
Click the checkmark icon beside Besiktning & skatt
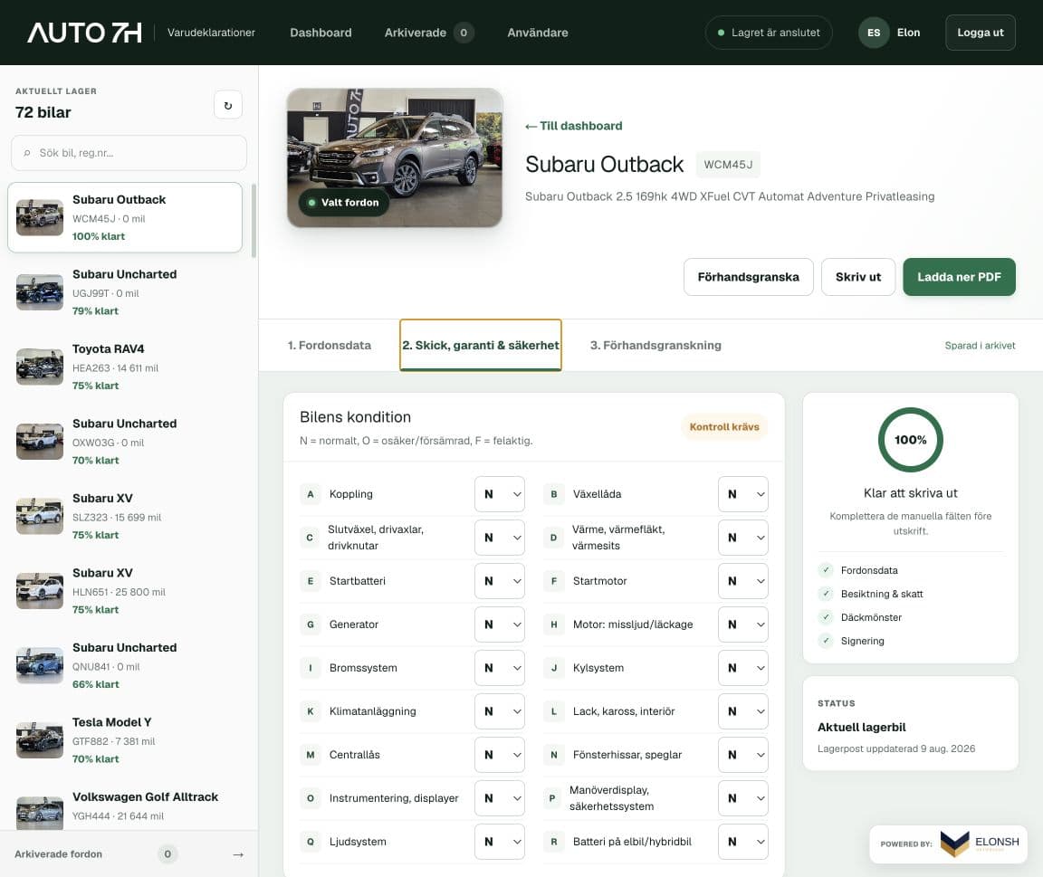pyautogui.click(x=826, y=594)
